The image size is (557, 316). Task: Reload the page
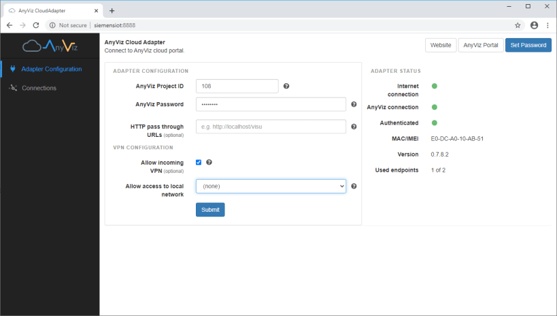tap(36, 25)
